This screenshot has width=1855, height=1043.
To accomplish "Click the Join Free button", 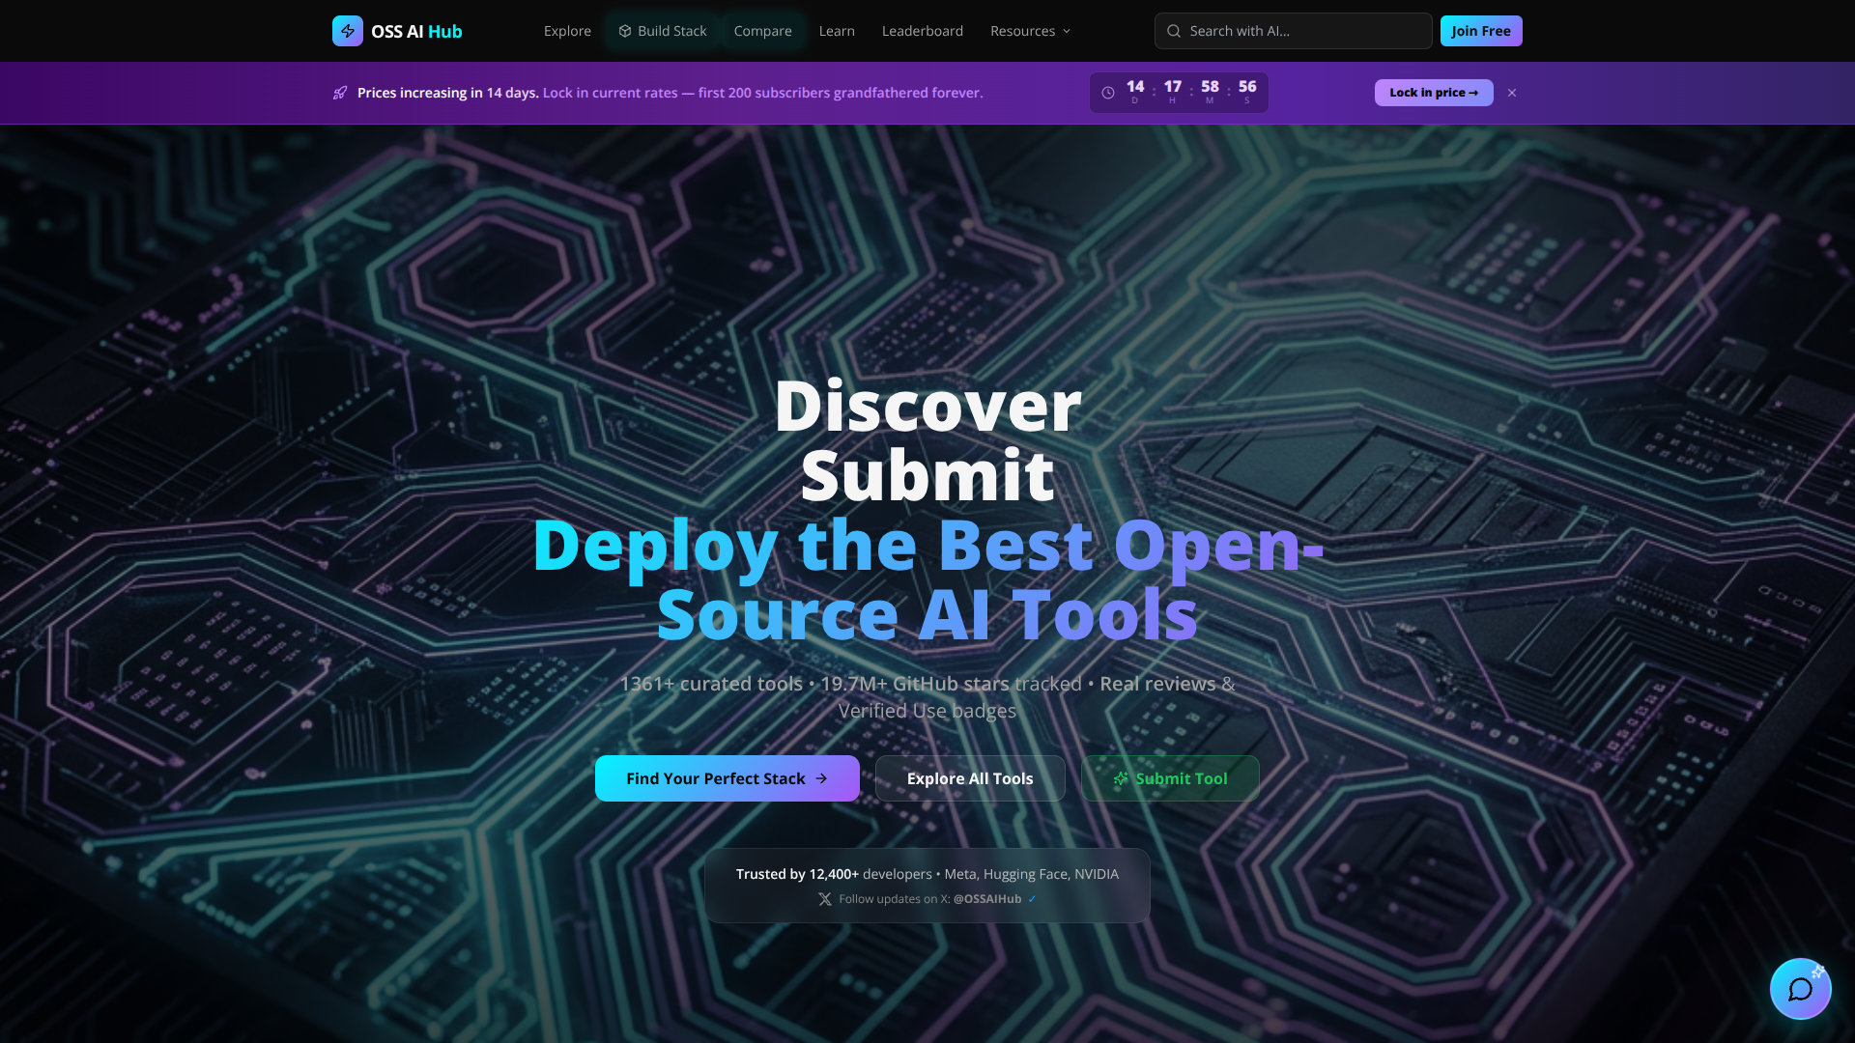I will point(1481,30).
